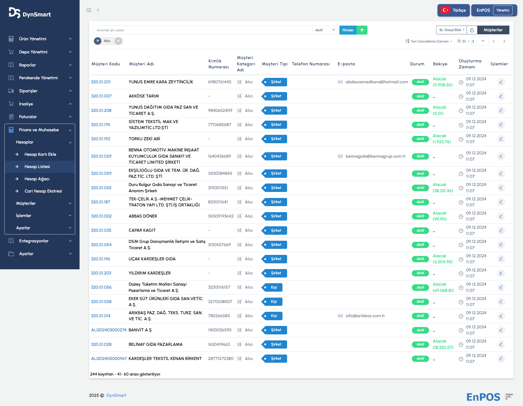The width and height of the screenshot is (523, 406).
Task: Remove the Alıcı filter chip
Action: tap(118, 41)
